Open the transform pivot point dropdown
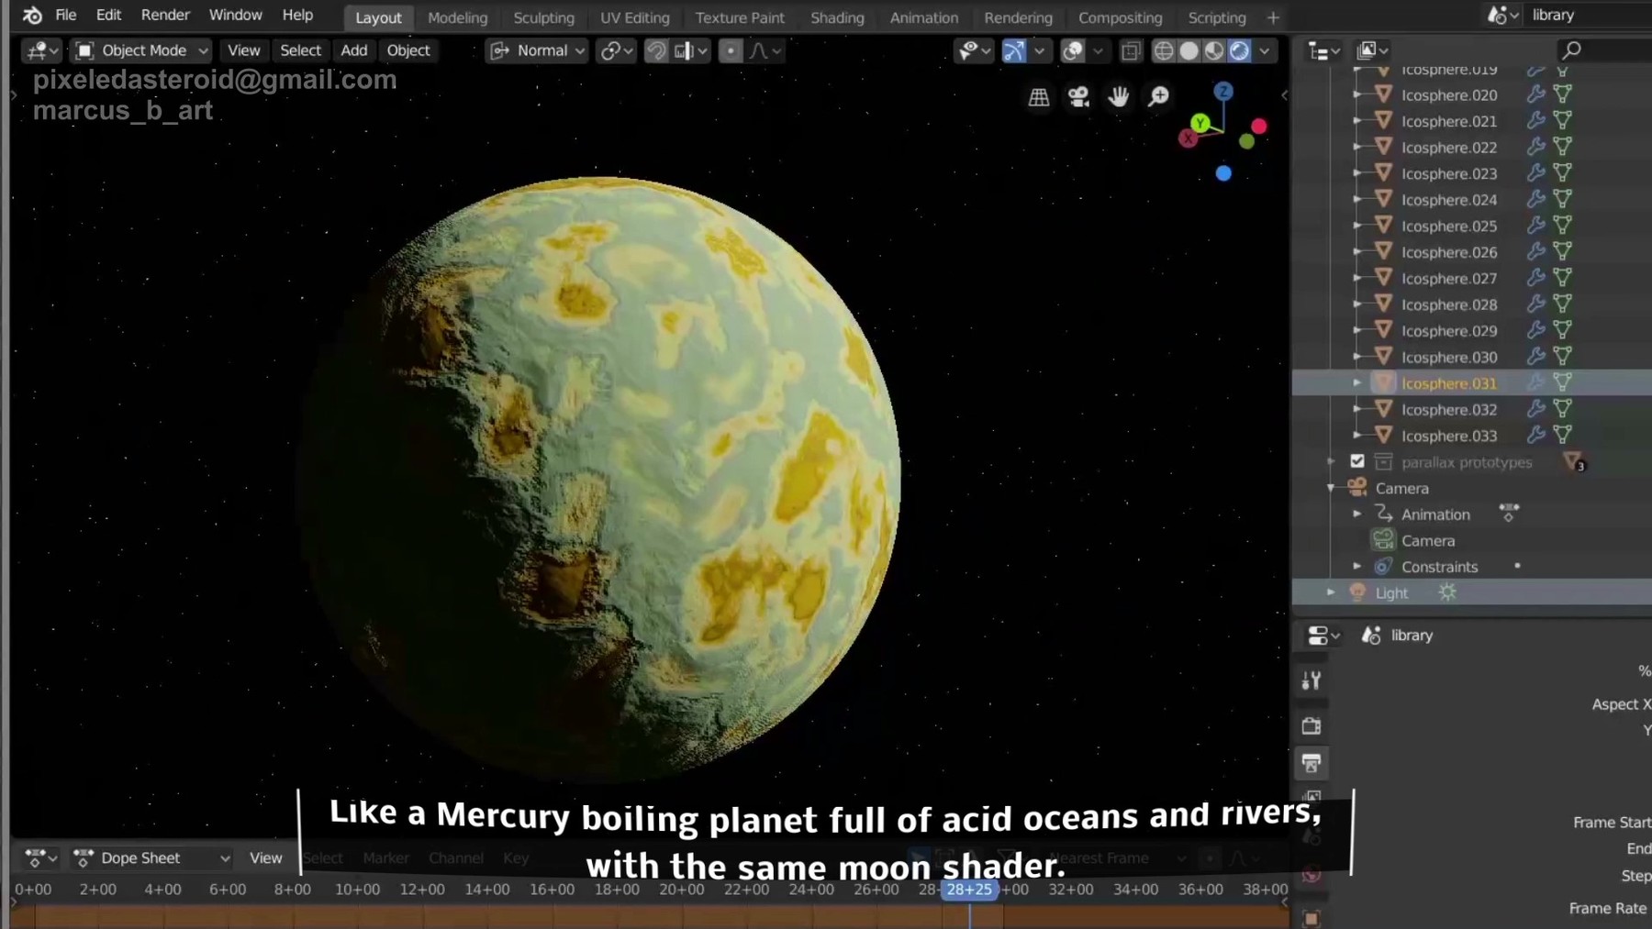1652x929 pixels. (x=617, y=50)
